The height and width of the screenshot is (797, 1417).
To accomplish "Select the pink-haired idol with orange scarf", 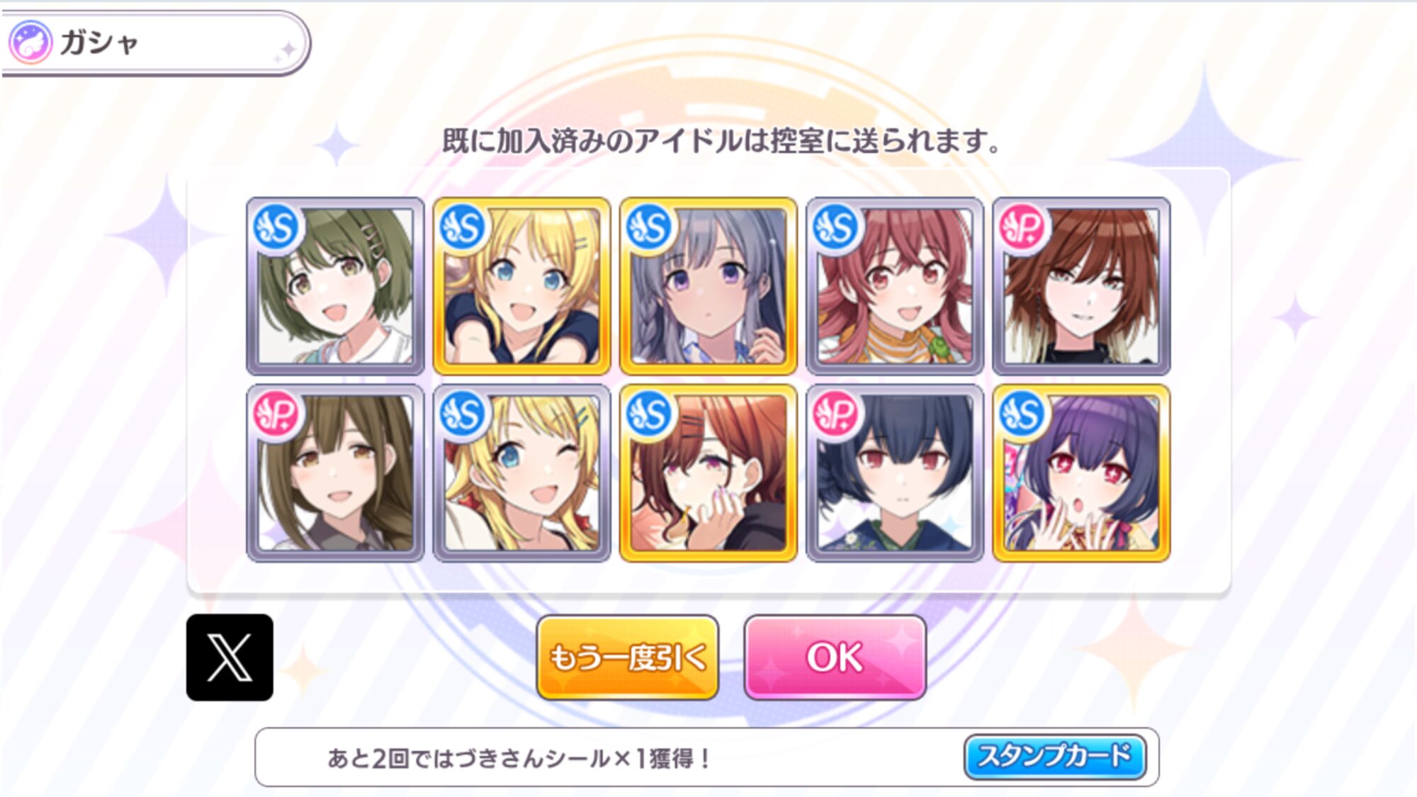I will click(x=895, y=286).
